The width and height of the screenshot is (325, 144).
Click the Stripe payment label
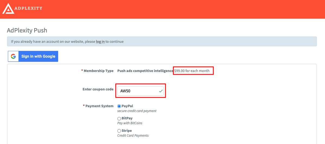click(127, 131)
